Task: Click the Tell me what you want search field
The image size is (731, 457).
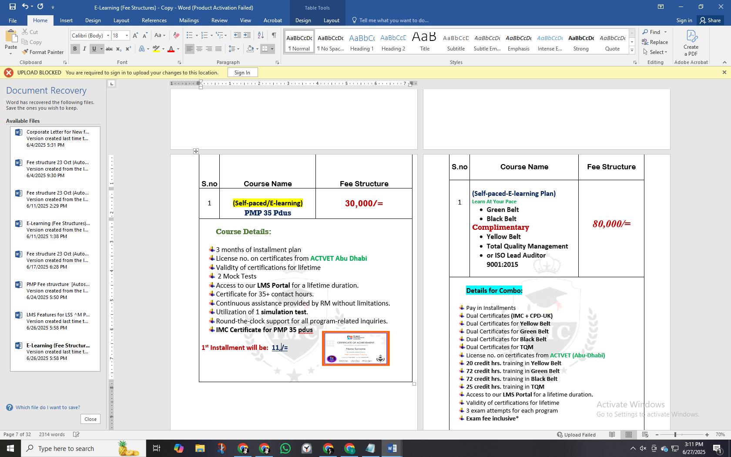Action: point(394,20)
